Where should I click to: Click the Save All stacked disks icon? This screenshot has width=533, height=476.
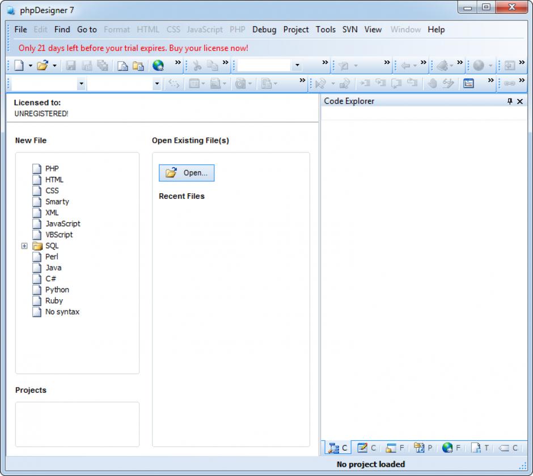point(103,65)
